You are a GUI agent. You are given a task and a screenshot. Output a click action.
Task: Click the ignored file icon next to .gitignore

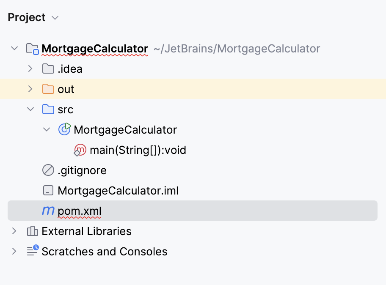[48, 170]
